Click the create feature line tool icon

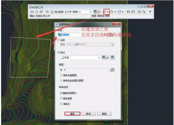[x=105, y=12]
